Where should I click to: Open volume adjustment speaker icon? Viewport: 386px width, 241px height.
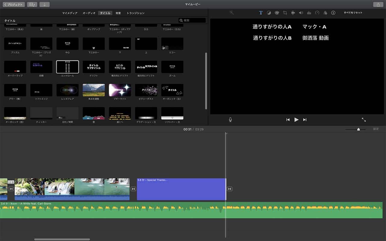[x=301, y=13]
